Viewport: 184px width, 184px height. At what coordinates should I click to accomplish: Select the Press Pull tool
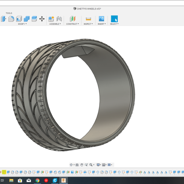pos(3,19)
